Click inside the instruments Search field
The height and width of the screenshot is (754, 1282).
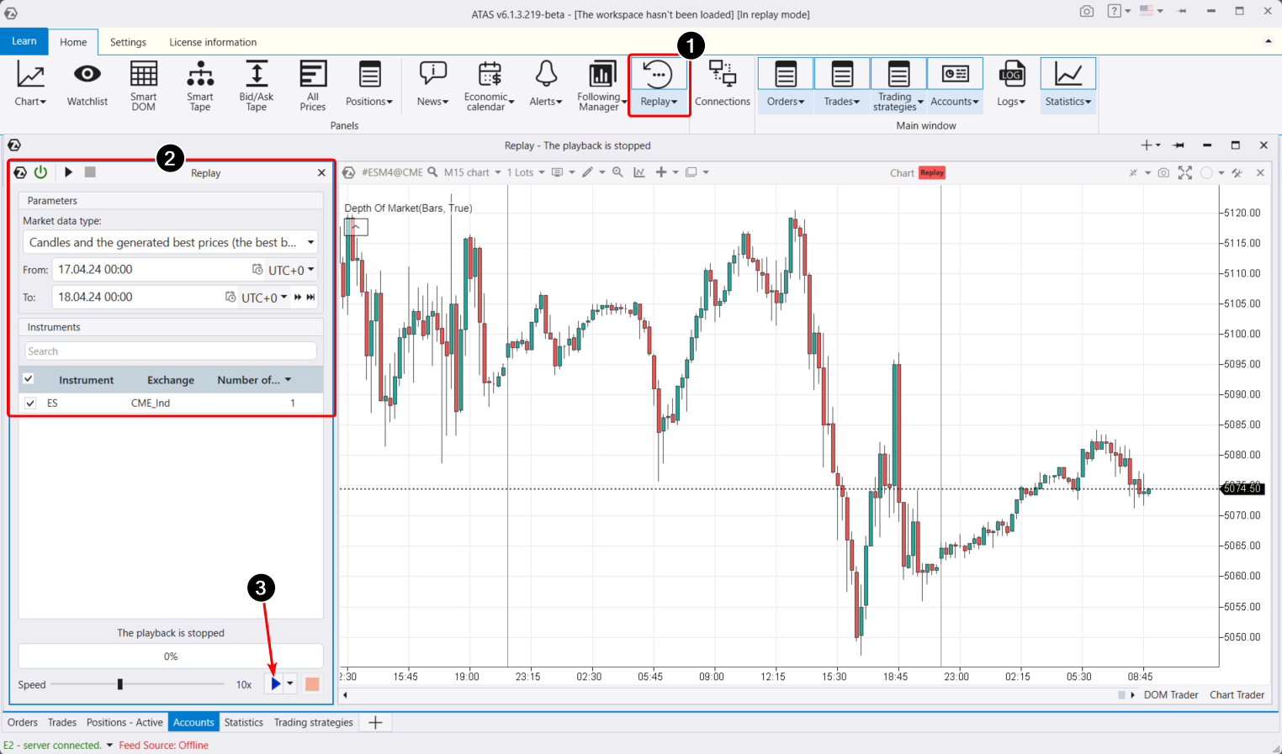pos(171,351)
